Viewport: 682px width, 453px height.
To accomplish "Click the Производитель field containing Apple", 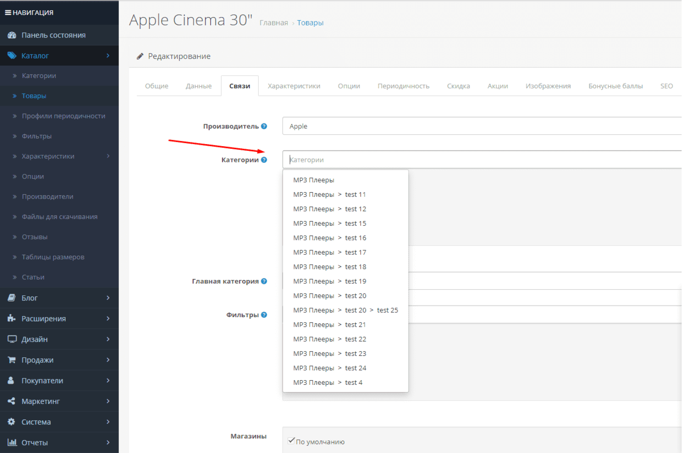I will click(482, 126).
